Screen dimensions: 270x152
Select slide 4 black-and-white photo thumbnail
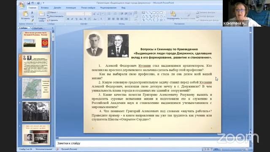36,111
